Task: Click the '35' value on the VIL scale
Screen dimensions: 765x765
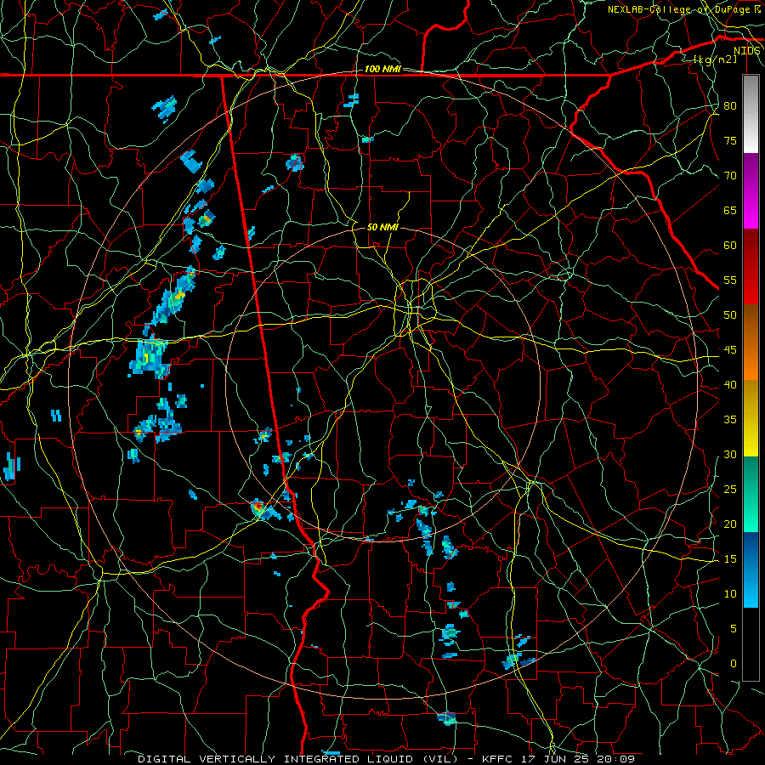Action: point(730,420)
